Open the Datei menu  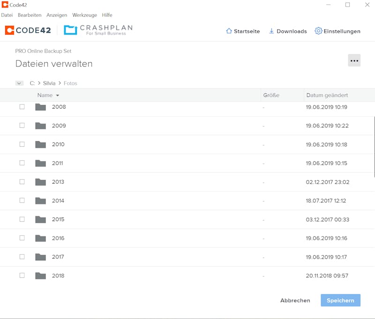tap(7, 15)
